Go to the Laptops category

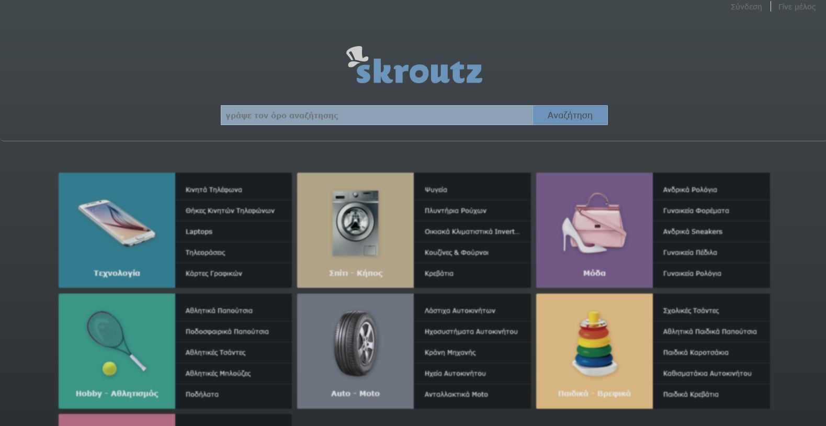tap(199, 231)
